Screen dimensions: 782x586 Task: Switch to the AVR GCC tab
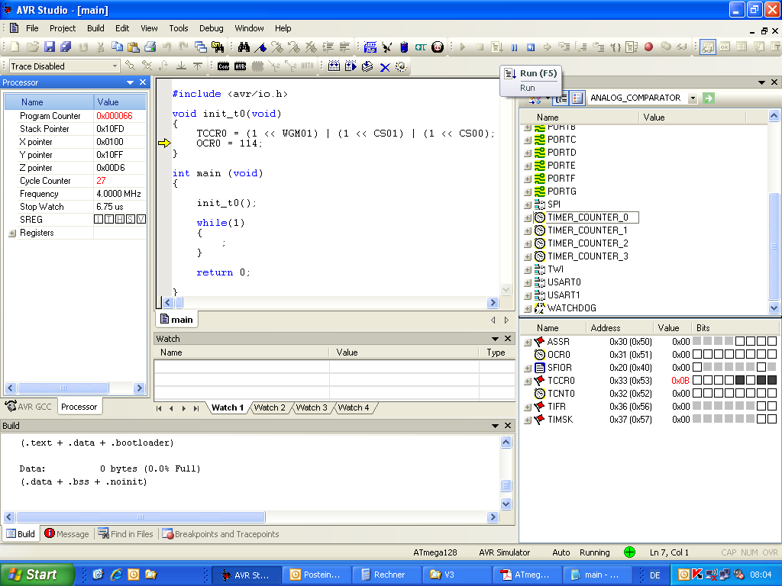click(29, 407)
